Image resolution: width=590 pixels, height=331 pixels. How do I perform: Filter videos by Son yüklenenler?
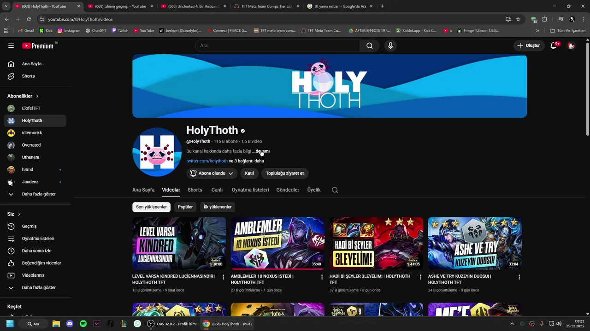click(151, 207)
